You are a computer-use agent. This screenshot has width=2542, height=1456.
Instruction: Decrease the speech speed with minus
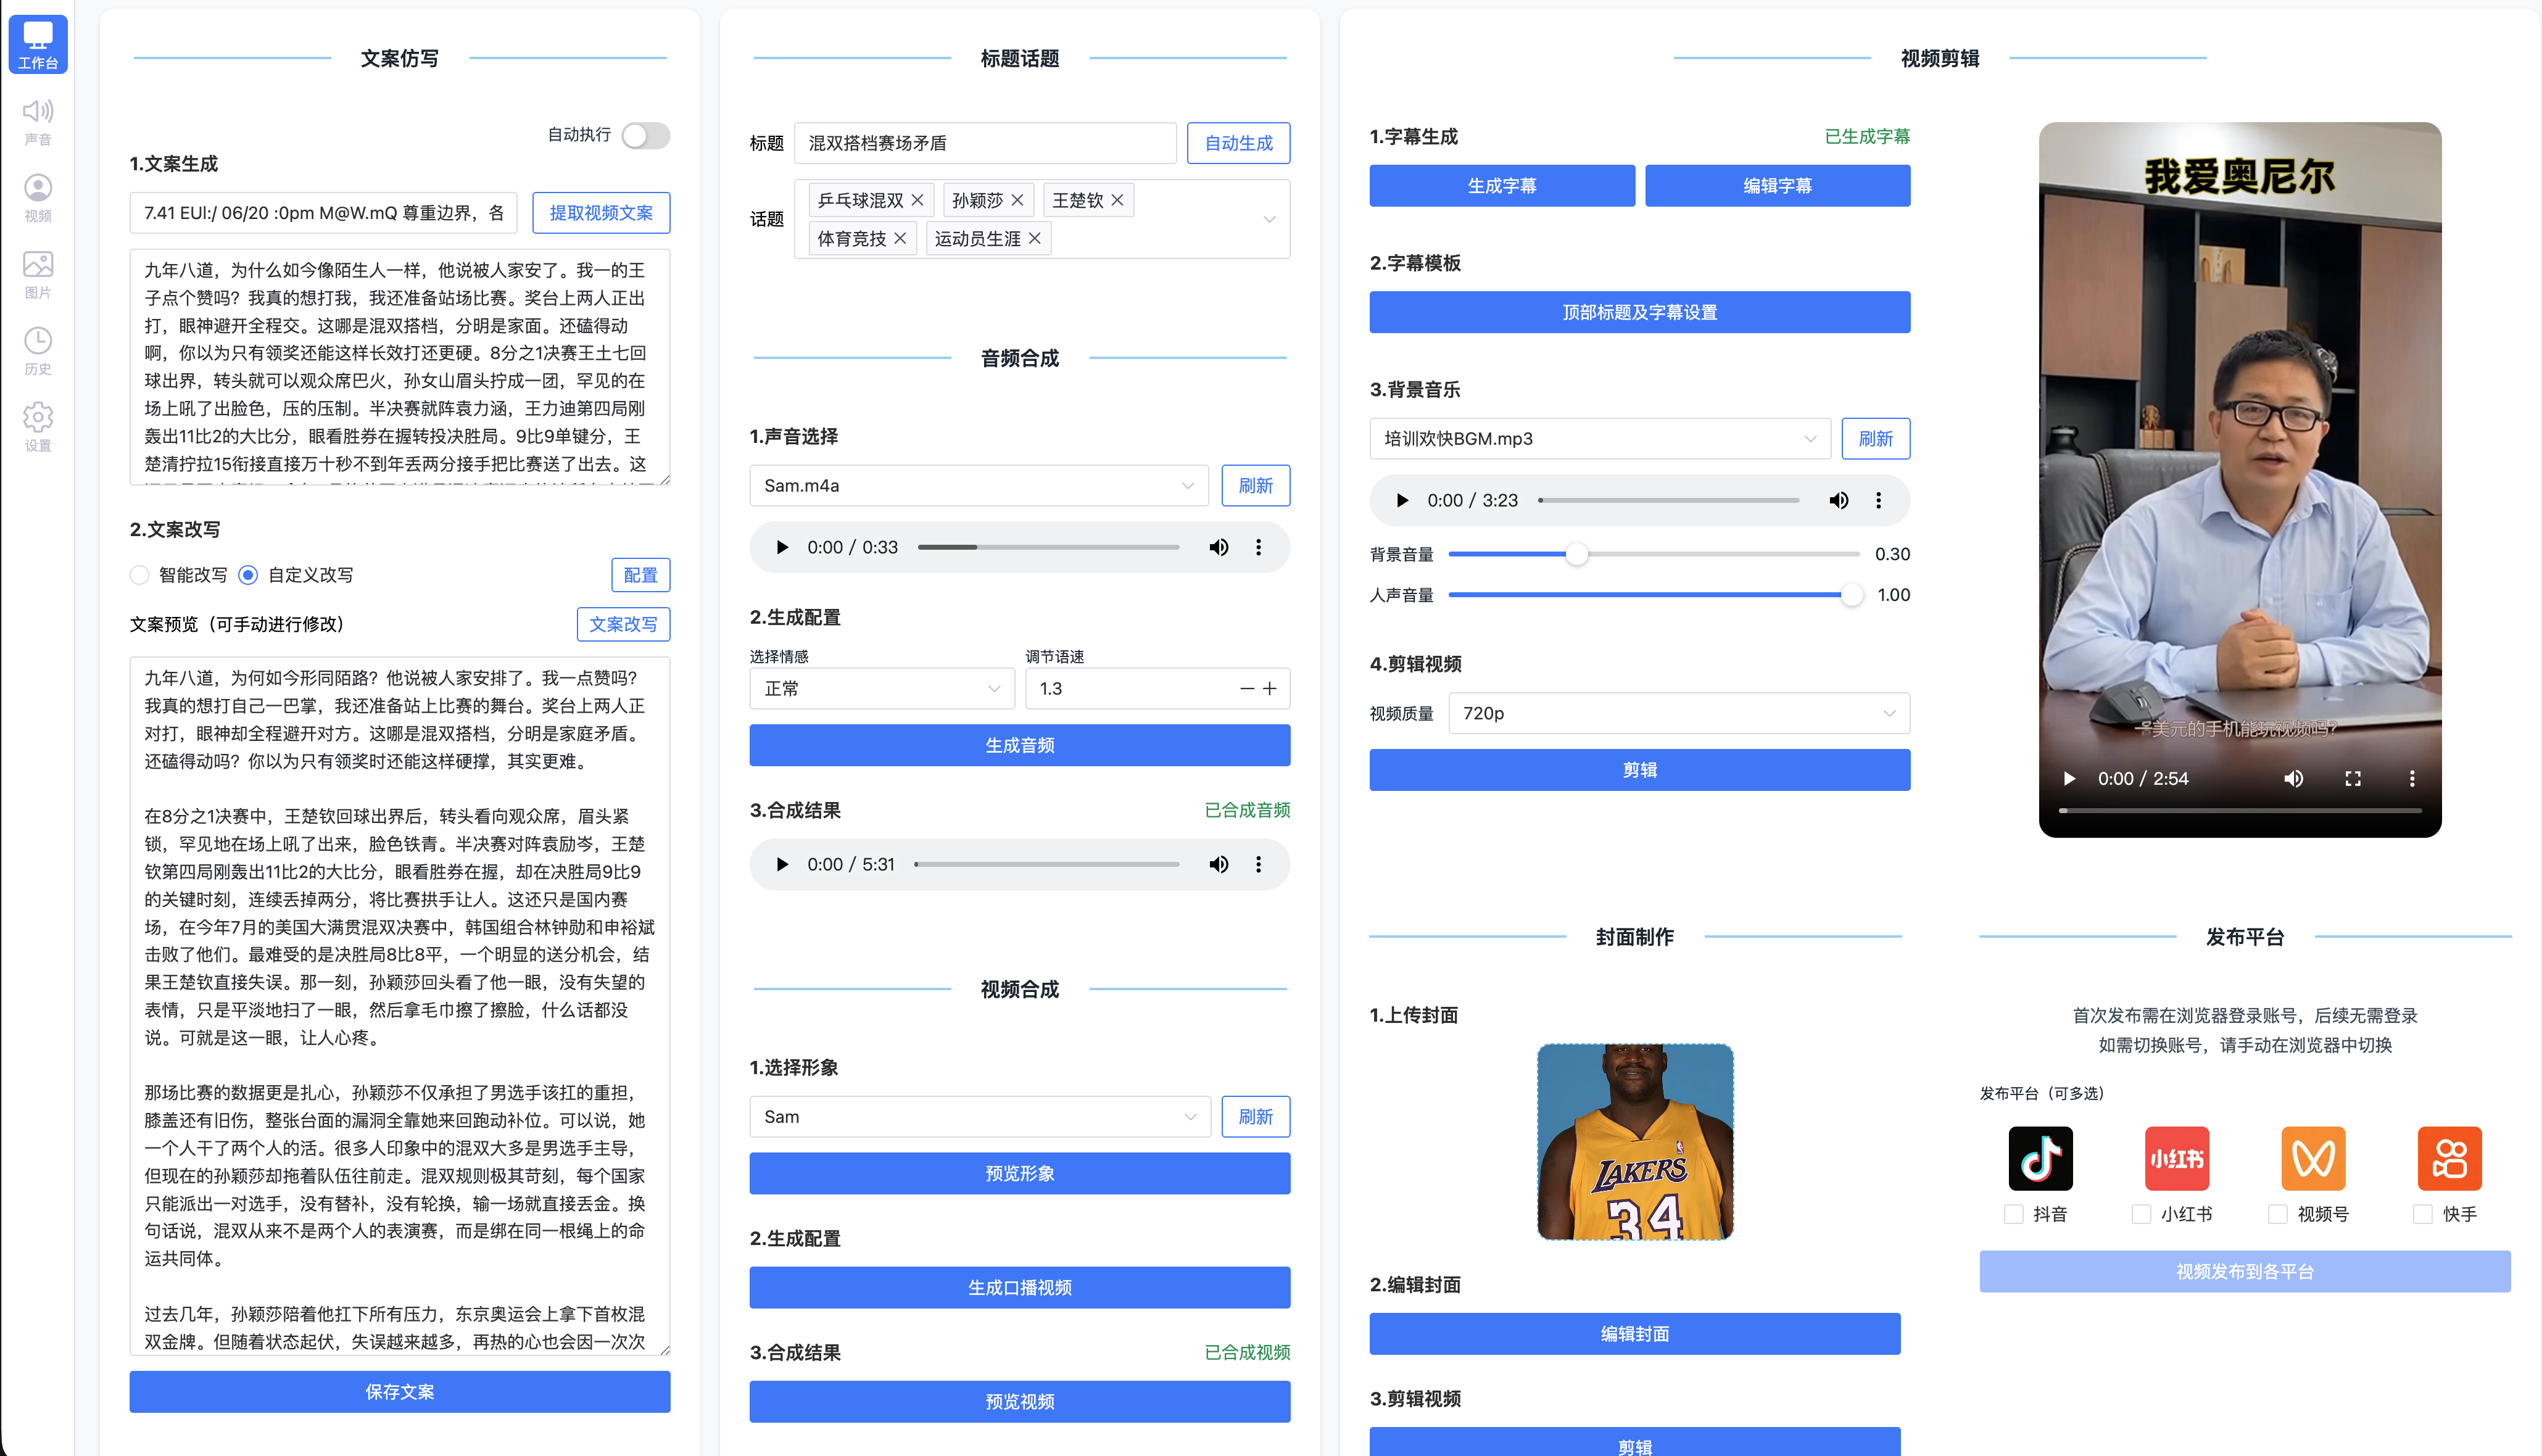[1247, 688]
